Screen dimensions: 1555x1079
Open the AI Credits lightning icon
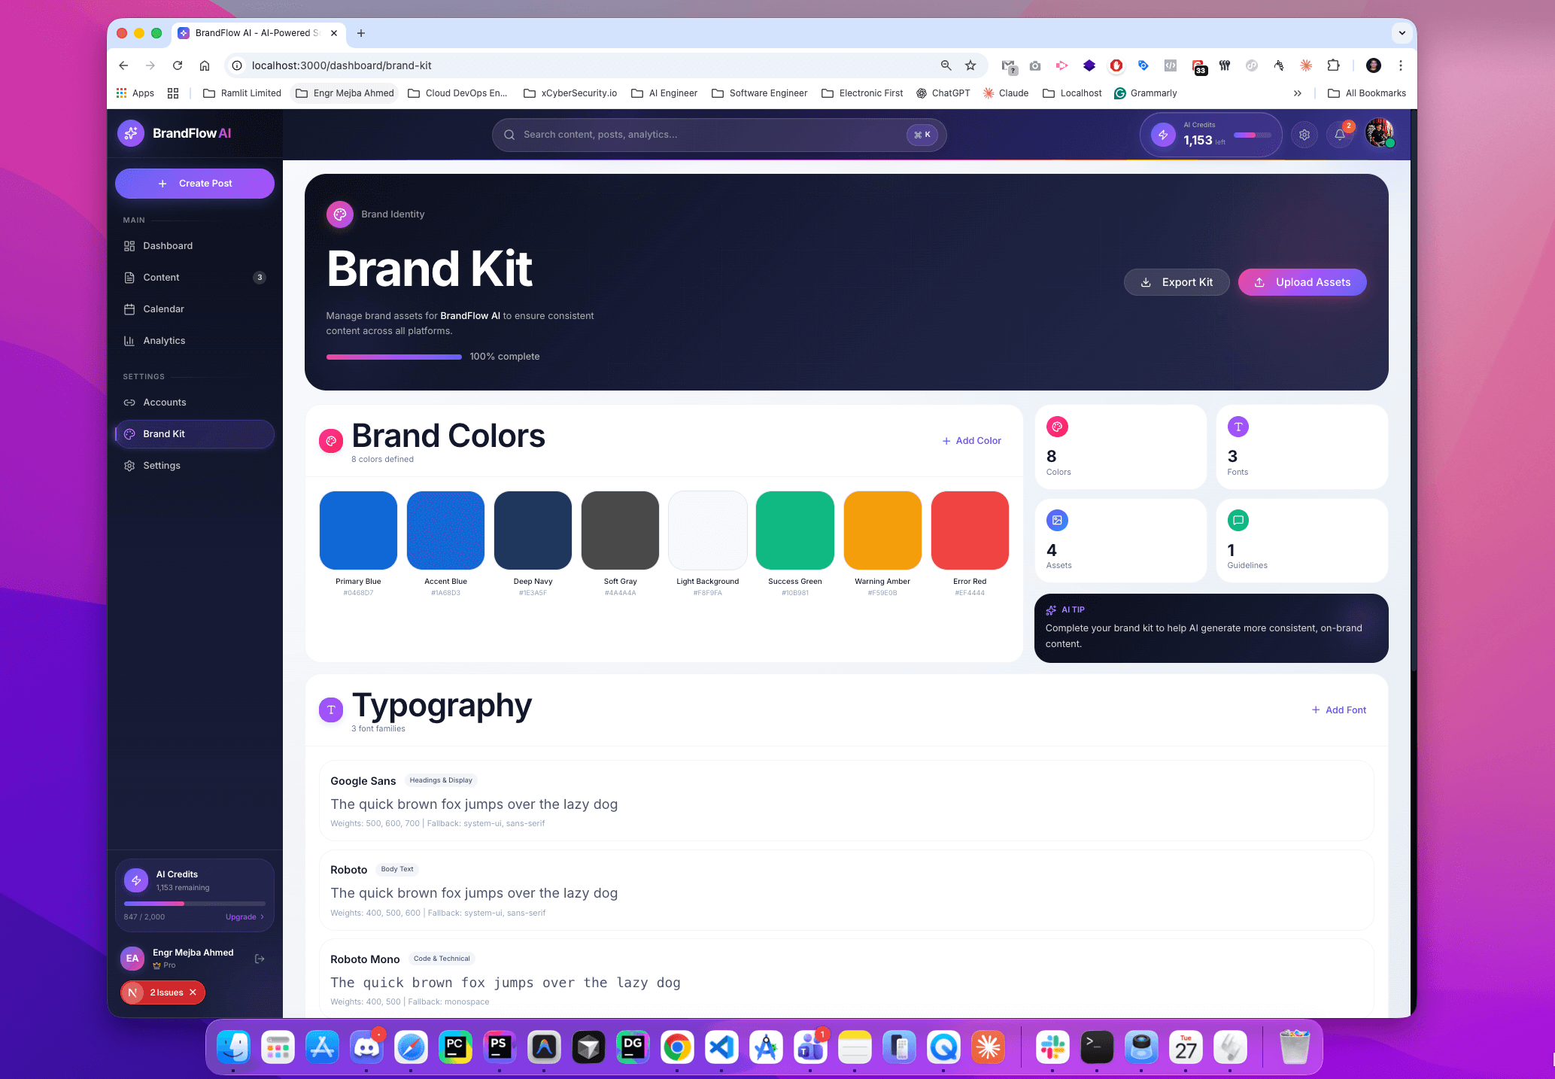coord(1163,135)
